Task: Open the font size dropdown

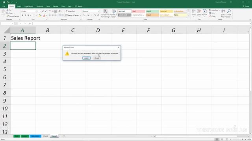Action: pyautogui.click(x=40, y=11)
